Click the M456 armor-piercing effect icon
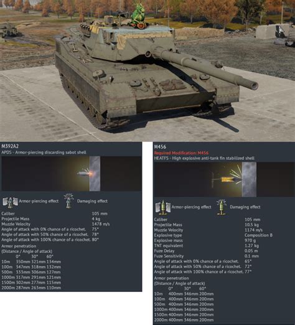 click(163, 207)
